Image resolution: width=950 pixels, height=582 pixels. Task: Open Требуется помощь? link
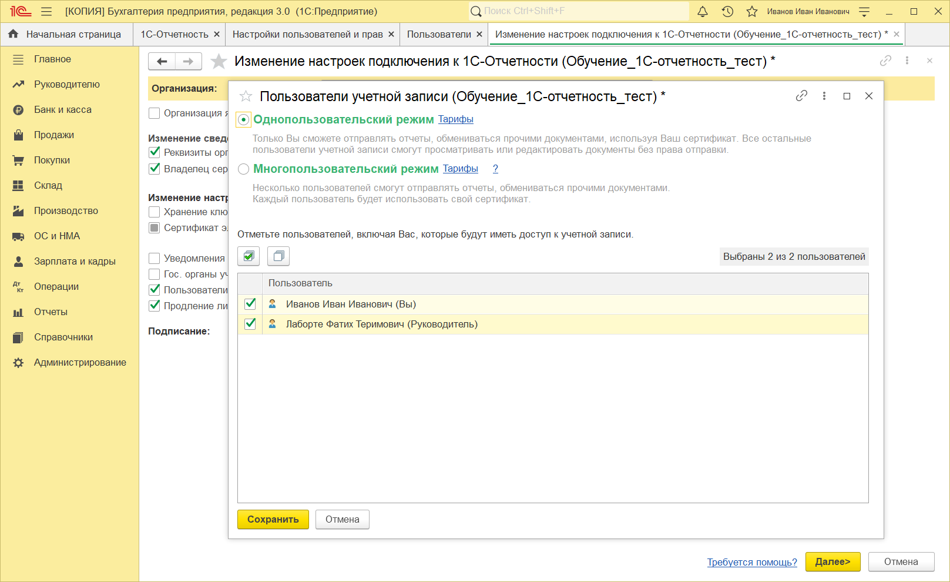pos(752,562)
